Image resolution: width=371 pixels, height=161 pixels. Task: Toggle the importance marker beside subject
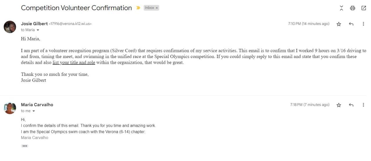point(138,8)
